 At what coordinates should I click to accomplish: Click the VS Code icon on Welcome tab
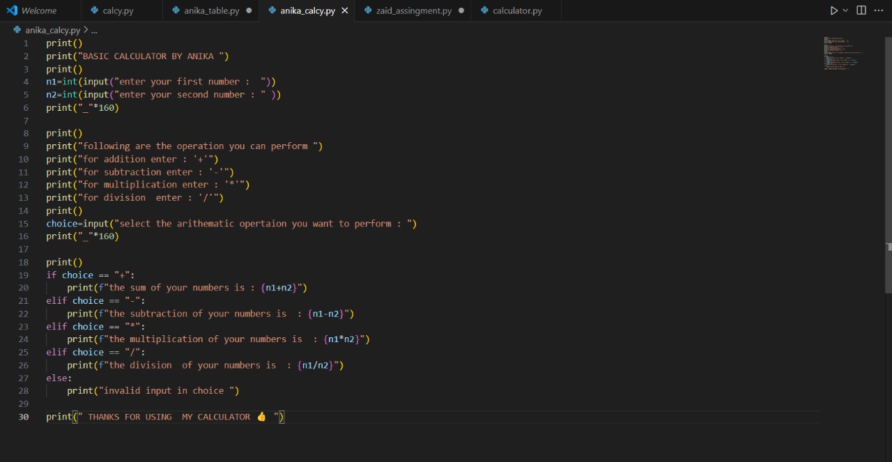12,10
